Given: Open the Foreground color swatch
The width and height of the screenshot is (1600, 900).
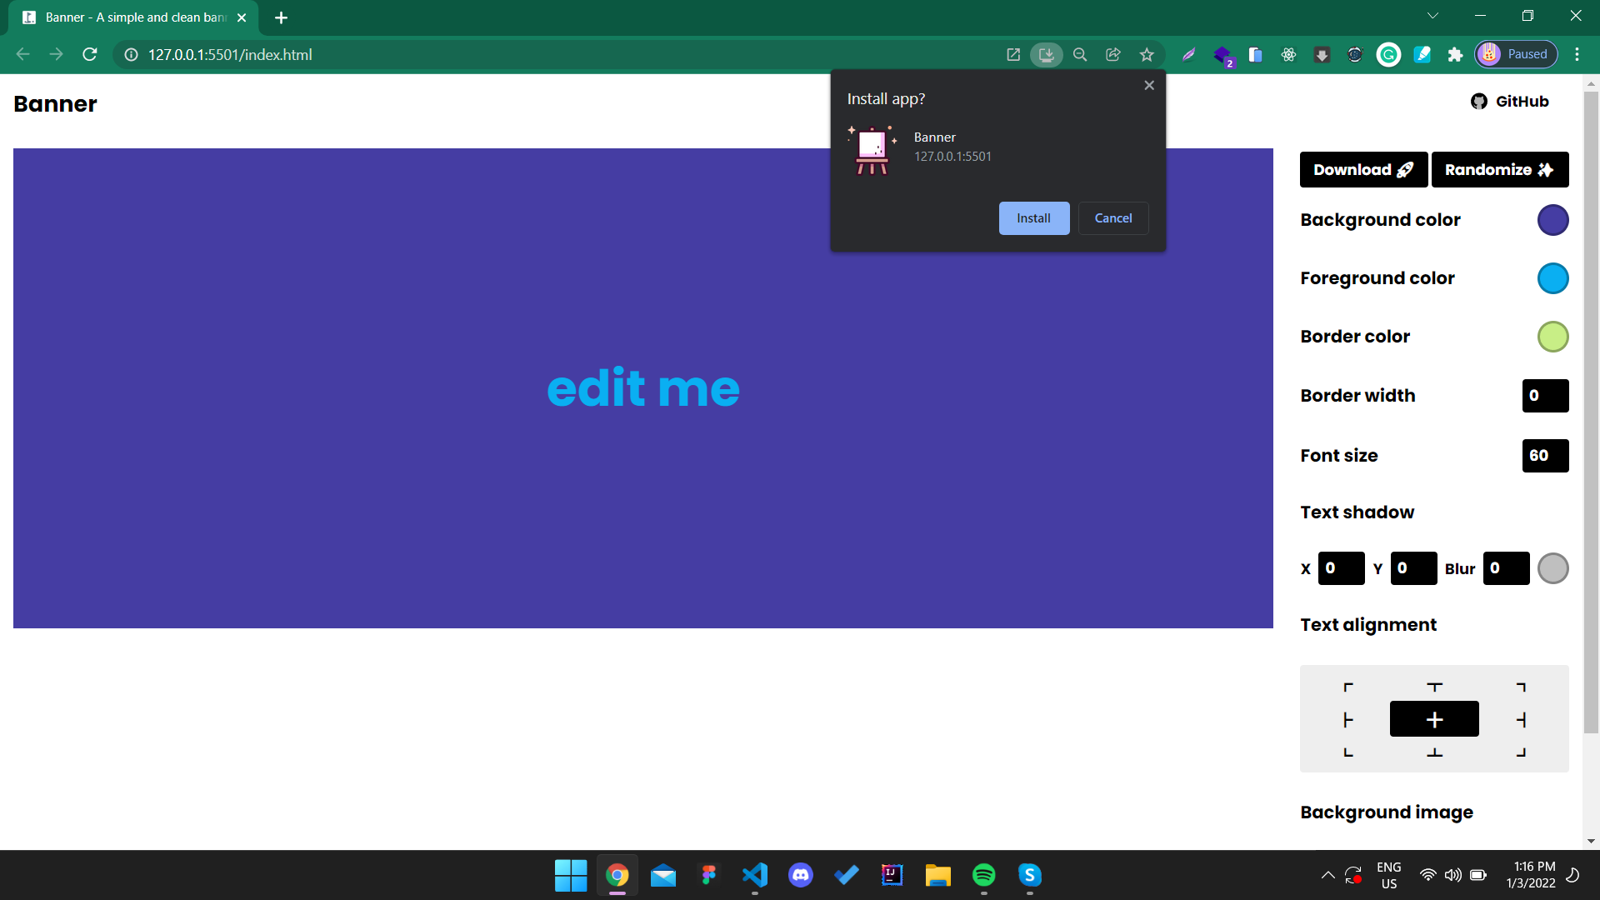Looking at the screenshot, I should pyautogui.click(x=1552, y=278).
